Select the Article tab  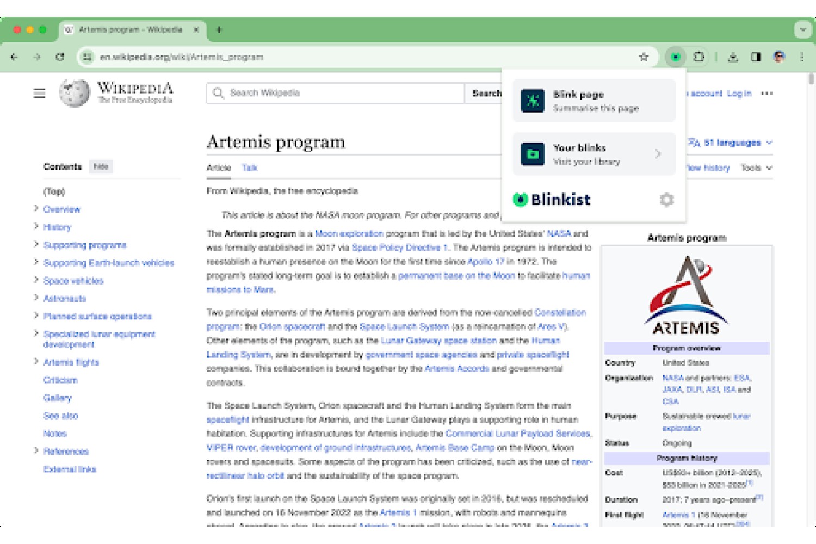pos(219,168)
